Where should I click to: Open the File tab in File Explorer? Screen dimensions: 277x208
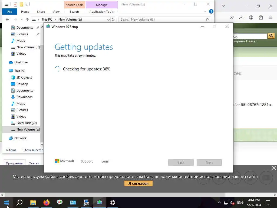point(10,12)
